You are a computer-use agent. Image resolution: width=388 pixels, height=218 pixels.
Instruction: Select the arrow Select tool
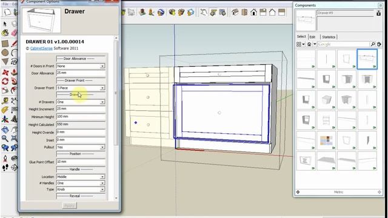point(5,24)
